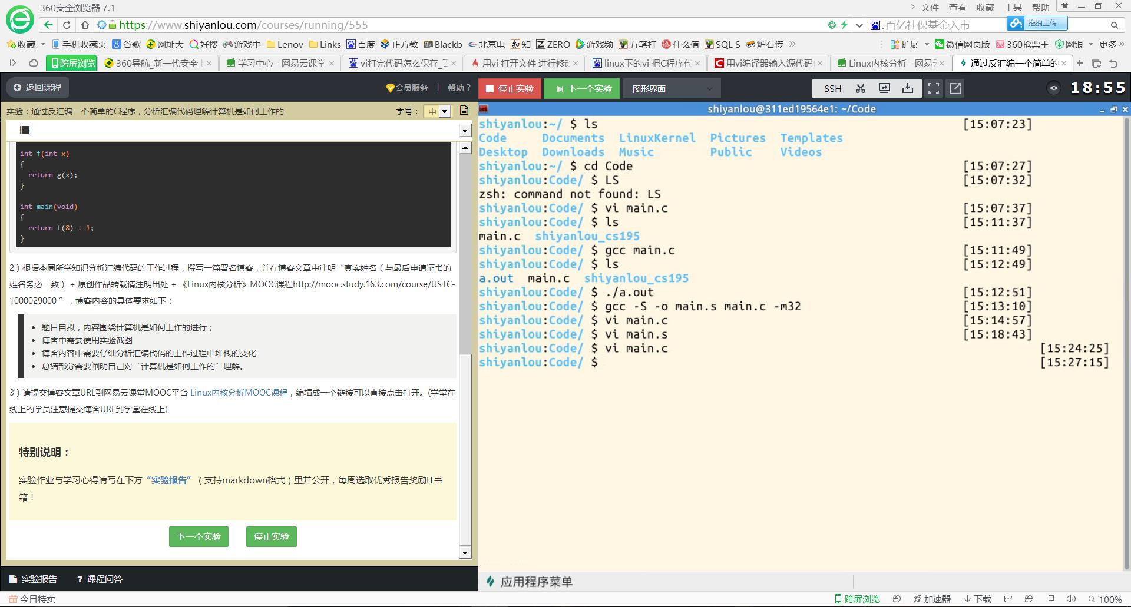Open 会员服务 membership link
Image resolution: width=1131 pixels, height=607 pixels.
click(407, 87)
